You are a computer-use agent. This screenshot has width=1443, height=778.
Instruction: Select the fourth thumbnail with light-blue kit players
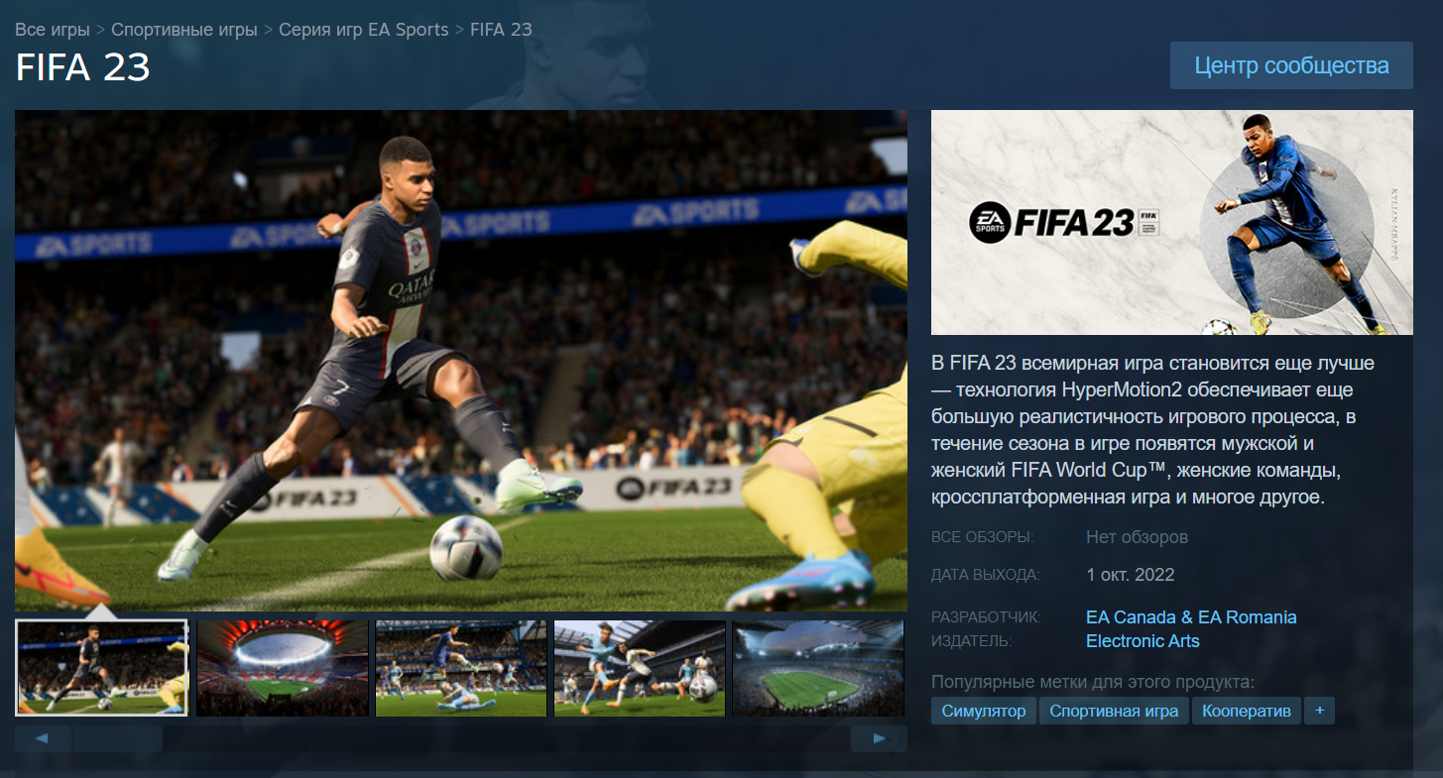point(640,668)
